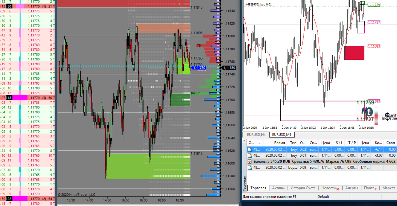Select the red filled rectangle on MT4 chart
Viewport: 397px width, 206px height.
click(354, 53)
